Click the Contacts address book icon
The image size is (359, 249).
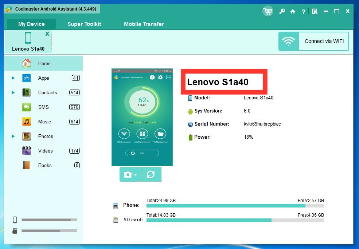click(x=27, y=92)
